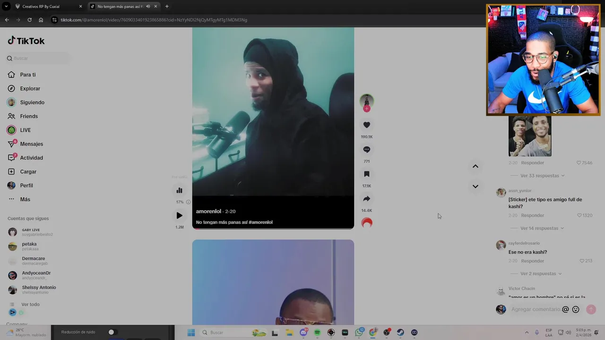Open video comments bubble icon

click(x=366, y=150)
